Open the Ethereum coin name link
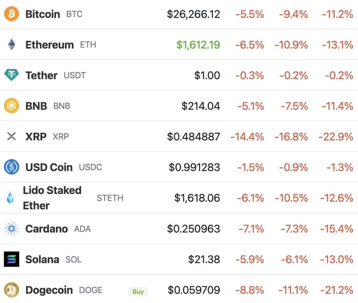 click(49, 45)
